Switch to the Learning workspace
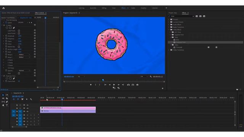Screen dimensions: 244x137 (x=81, y=8)
